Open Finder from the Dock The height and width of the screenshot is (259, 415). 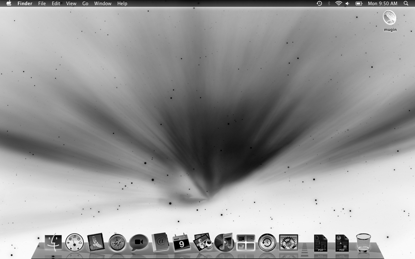pos(53,242)
